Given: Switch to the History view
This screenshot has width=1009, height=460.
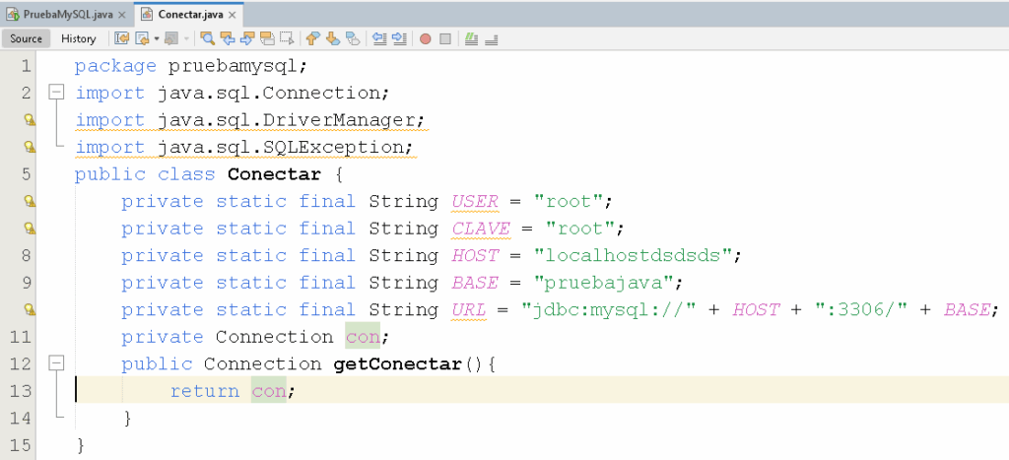Looking at the screenshot, I should pyautogui.click(x=78, y=38).
